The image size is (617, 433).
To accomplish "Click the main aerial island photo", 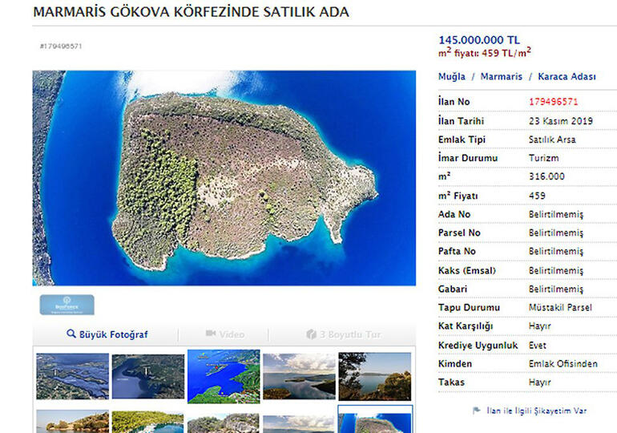I will (x=224, y=178).
